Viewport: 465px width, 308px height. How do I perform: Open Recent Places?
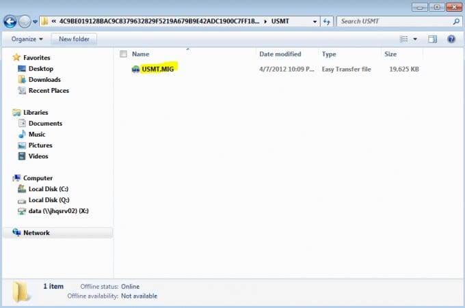pos(49,91)
